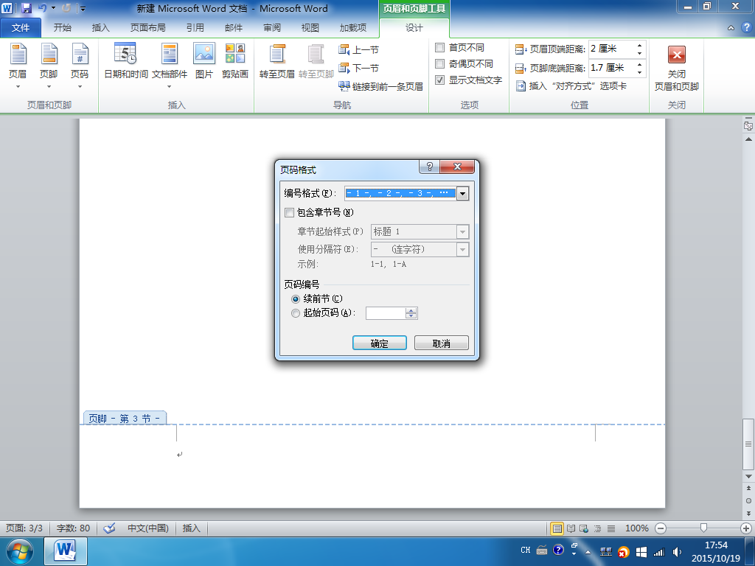Viewport: 755px width, 566px height.
Task: Click 中文(中国) language status indicator
Action: (x=147, y=528)
